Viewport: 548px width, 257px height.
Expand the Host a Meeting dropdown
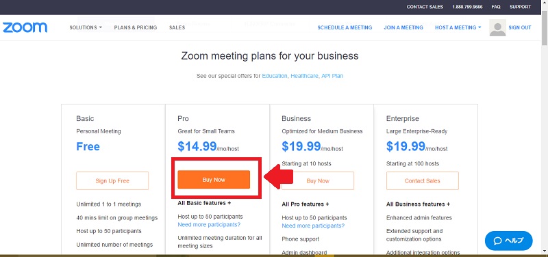pos(458,27)
